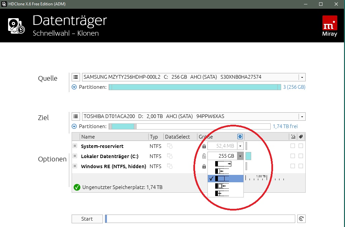
Task: Click Ungenutzter Speicherplatz: 1,74 TB text
Action: point(122,187)
